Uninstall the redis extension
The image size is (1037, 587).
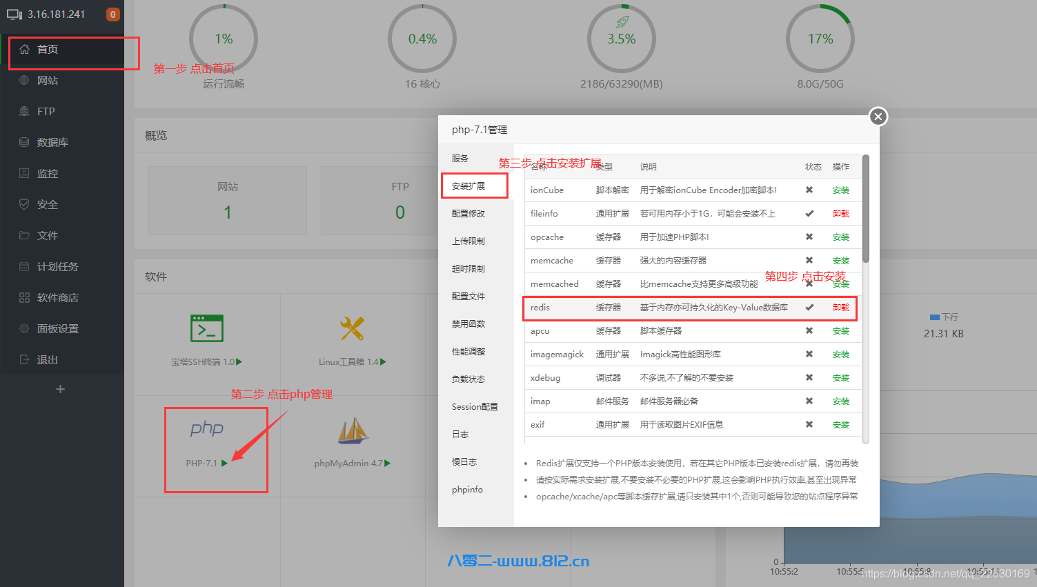pos(840,308)
